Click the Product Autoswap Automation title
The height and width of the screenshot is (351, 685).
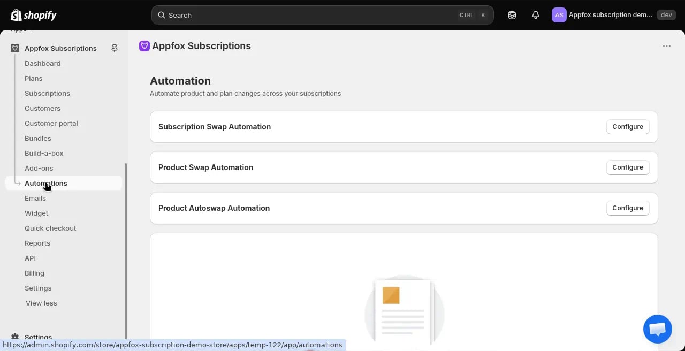[214, 208]
